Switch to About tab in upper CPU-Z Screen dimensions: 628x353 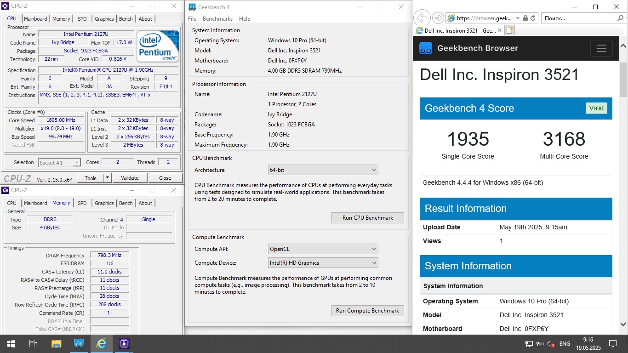point(145,19)
